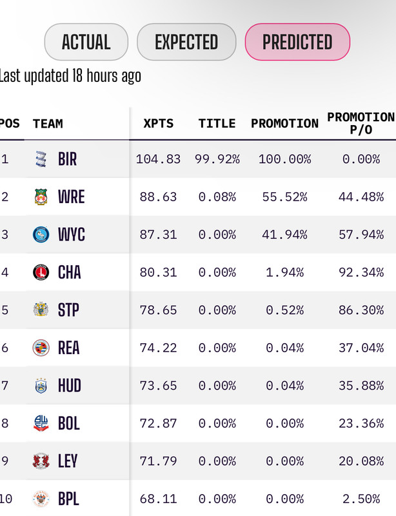Select the Wycombe crest in row 3
The height and width of the screenshot is (516, 396).
41,235
